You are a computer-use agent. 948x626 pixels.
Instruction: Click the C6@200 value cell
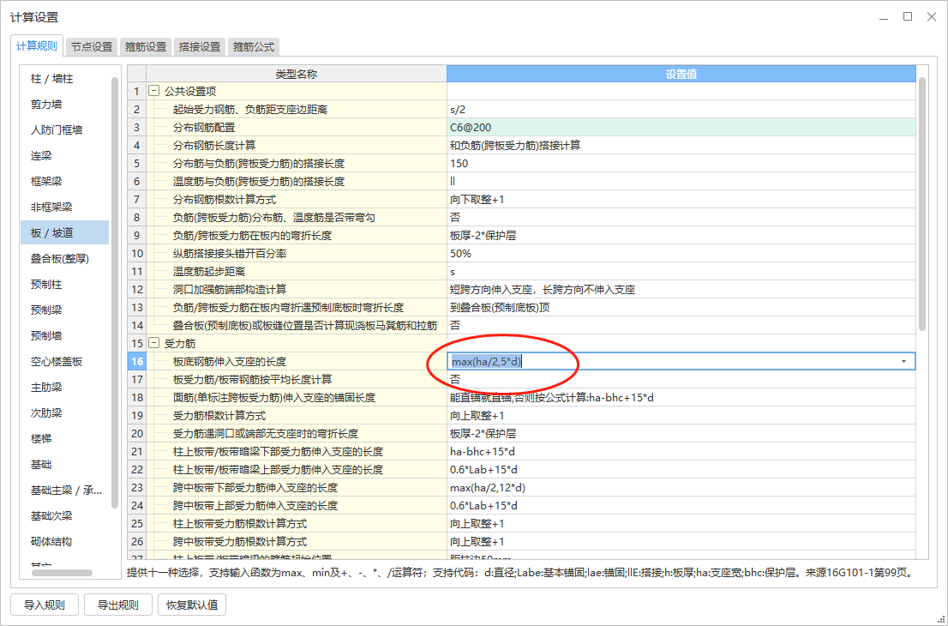pos(681,128)
